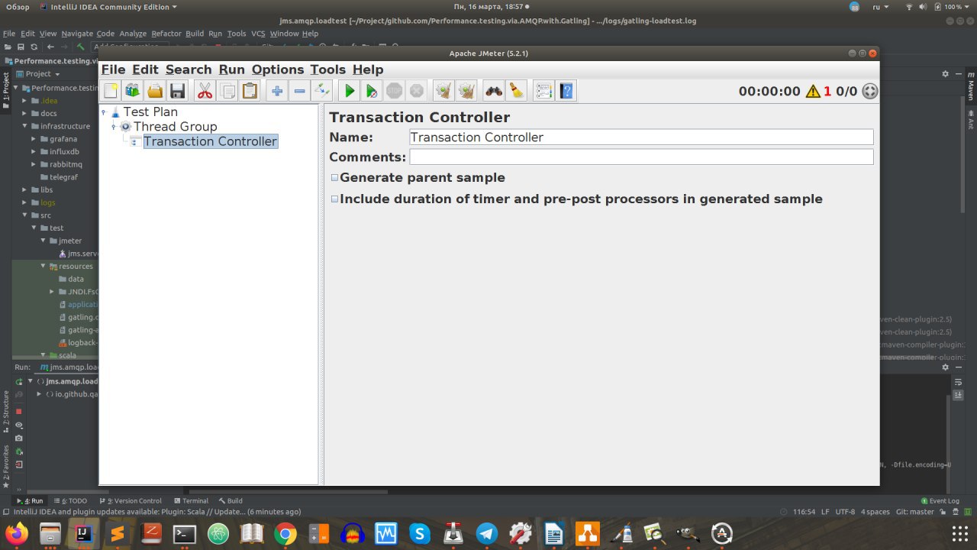Enable Generate parent sample checkbox
The height and width of the screenshot is (550, 977).
pos(334,177)
